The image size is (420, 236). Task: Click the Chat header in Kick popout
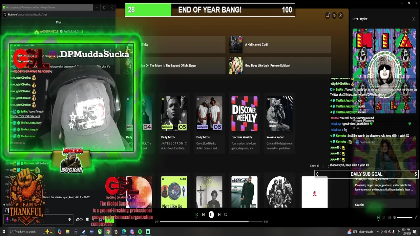[59, 22]
